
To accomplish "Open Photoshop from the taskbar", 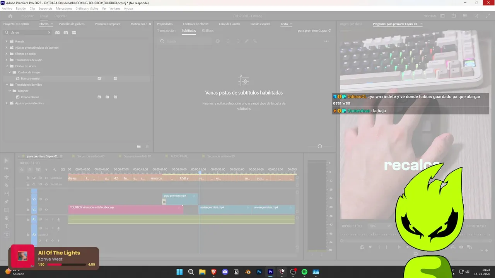I will pos(259,272).
